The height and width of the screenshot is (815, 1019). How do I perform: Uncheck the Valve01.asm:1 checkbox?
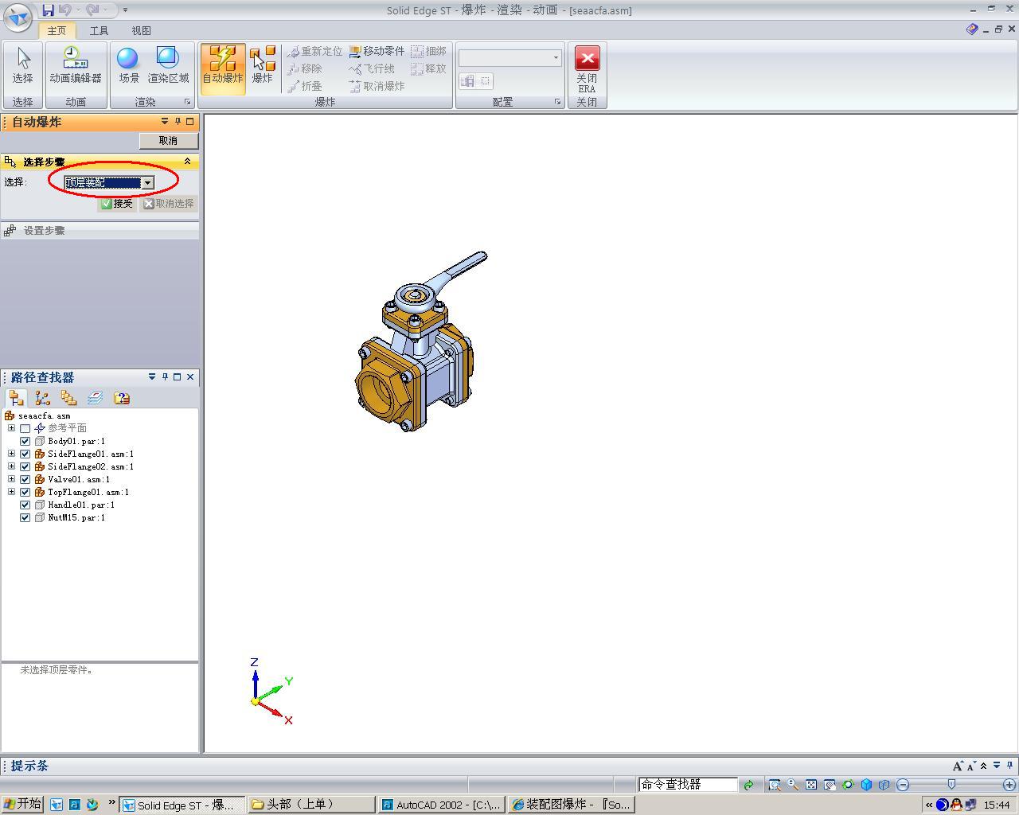click(25, 479)
